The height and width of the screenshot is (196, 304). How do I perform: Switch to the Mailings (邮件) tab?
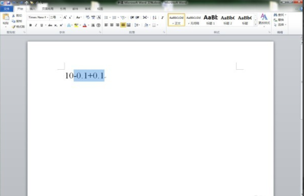[x=75, y=9]
